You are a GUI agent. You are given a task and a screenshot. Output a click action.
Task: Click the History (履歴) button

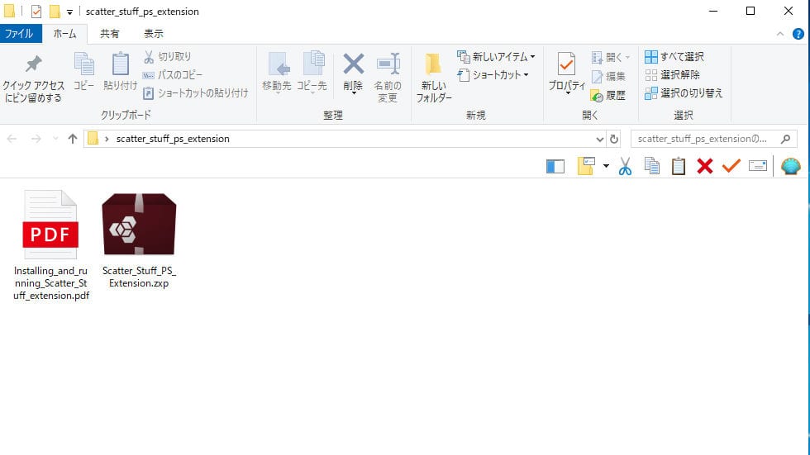tap(608, 96)
